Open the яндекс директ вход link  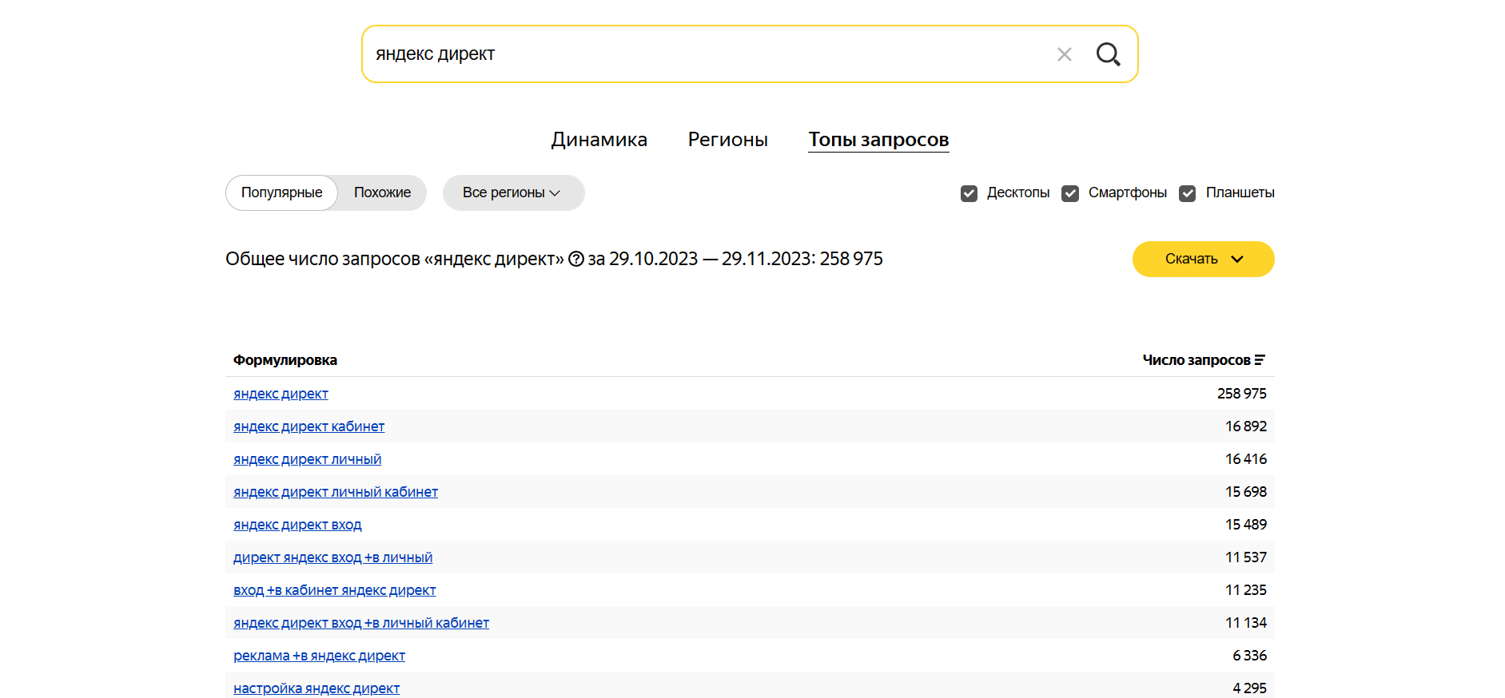click(297, 525)
